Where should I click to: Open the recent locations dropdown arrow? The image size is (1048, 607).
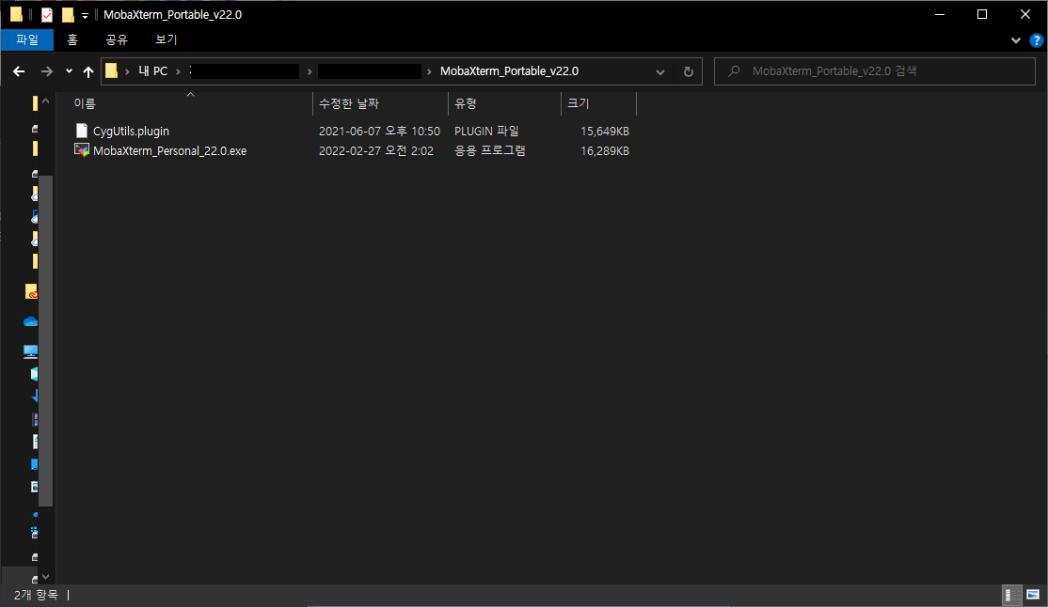click(69, 70)
